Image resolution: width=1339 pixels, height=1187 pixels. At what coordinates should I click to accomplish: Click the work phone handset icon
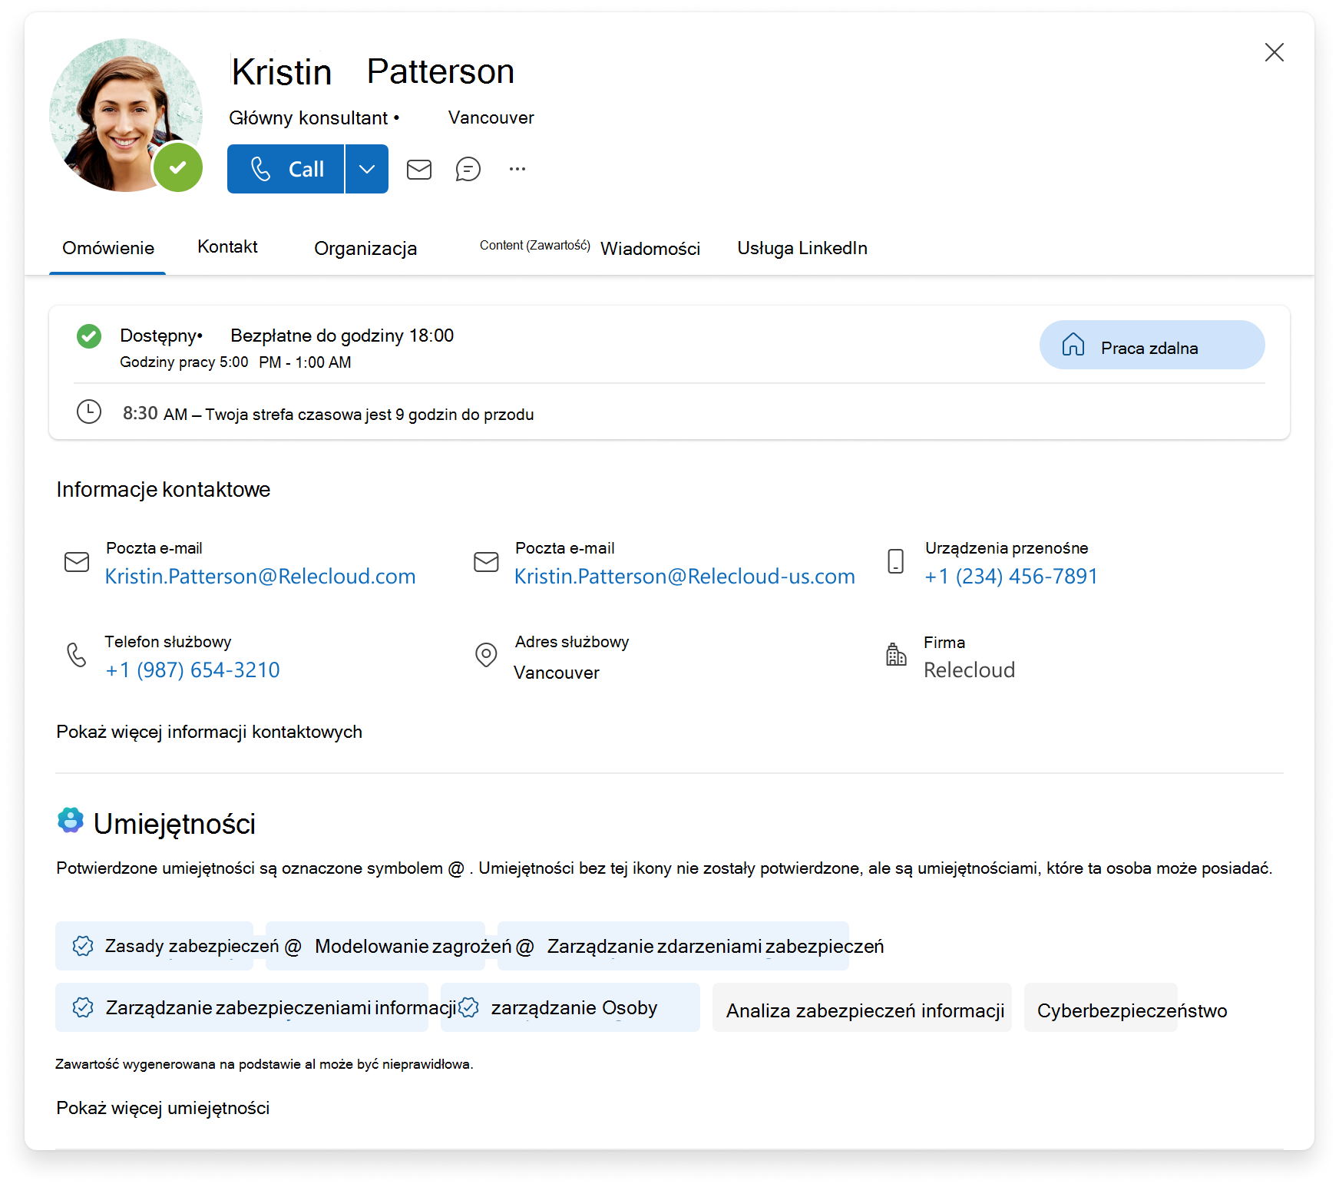point(77,655)
